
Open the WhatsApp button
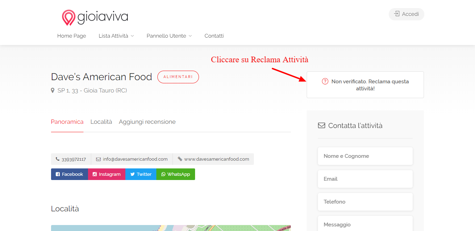pyautogui.click(x=176, y=174)
